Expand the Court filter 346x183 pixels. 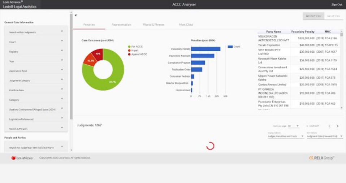pos(36,42)
